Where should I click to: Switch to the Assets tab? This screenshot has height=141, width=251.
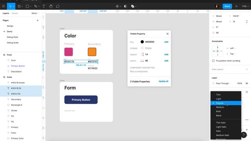(15, 13)
